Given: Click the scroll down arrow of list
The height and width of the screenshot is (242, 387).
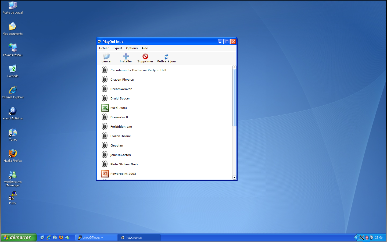Looking at the screenshot, I should click(x=234, y=177).
